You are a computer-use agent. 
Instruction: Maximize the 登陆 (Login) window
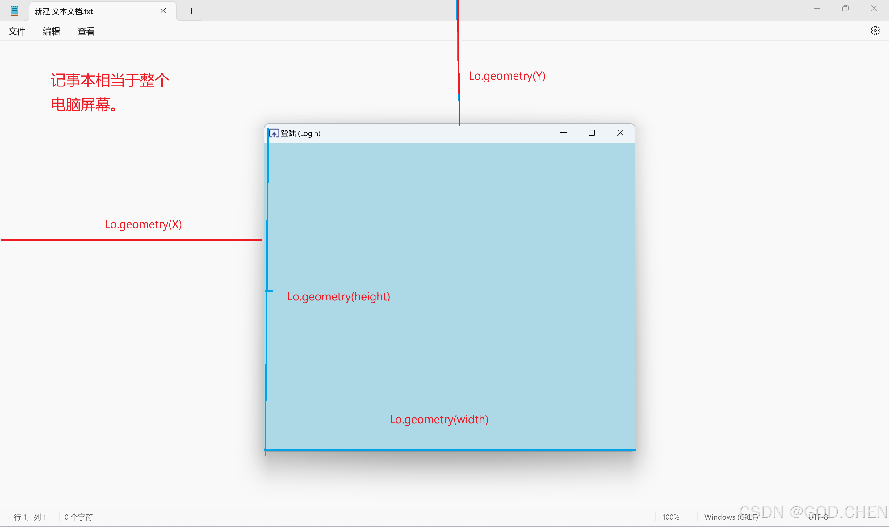[x=591, y=133]
